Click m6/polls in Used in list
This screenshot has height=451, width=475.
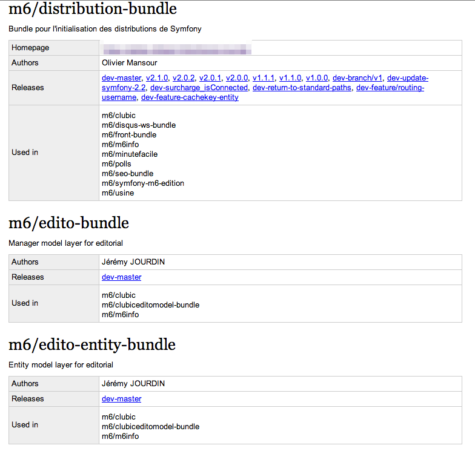coord(116,163)
